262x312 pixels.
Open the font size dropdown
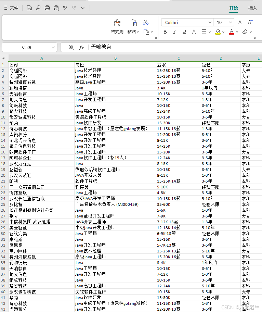231,22
